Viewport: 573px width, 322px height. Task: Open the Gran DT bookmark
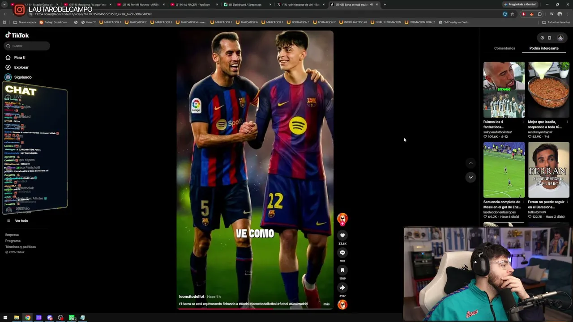tap(88, 22)
